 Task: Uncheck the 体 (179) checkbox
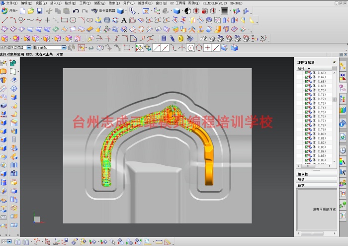[x=306, y=129]
